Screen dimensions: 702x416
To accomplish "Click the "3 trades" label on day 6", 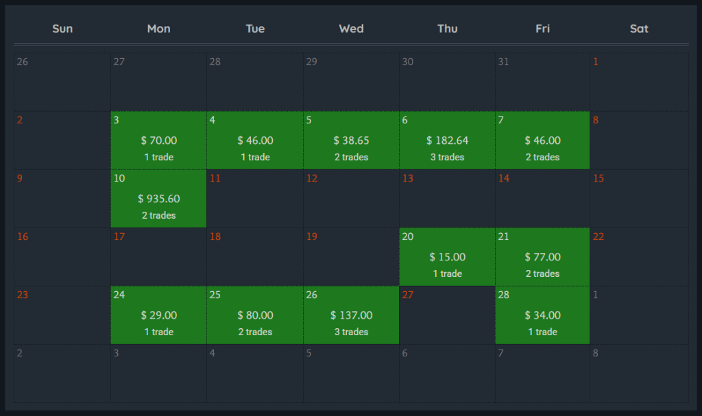I will (x=447, y=157).
